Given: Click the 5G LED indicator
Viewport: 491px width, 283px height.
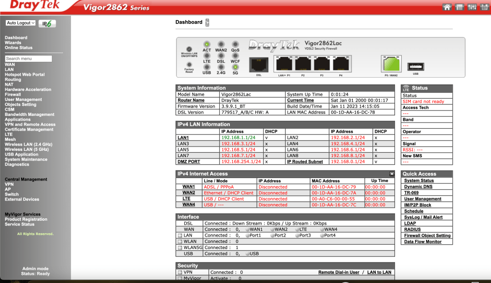Looking at the screenshot, I should [x=235, y=67].
